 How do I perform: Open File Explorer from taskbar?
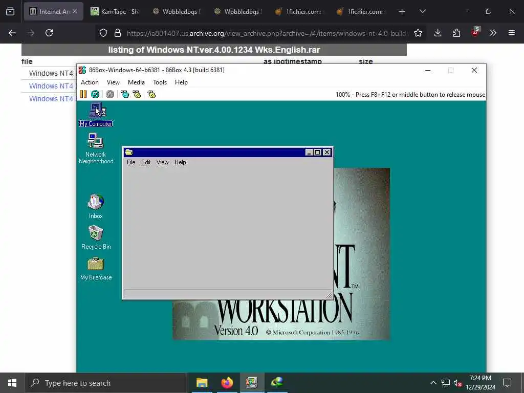[x=202, y=383]
